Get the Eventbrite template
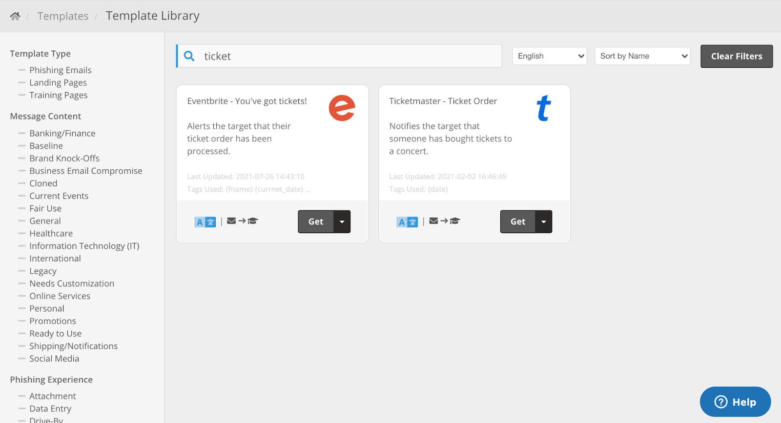Image resolution: width=781 pixels, height=423 pixels. click(316, 222)
